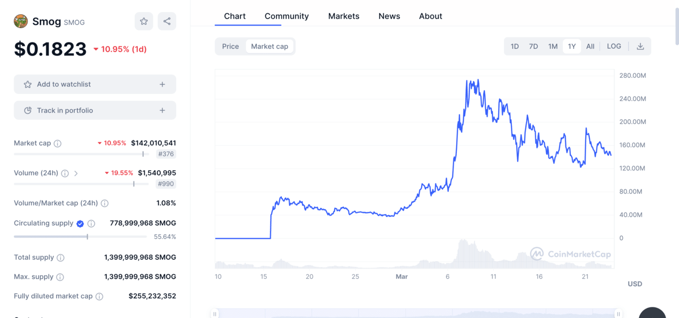Screen dimensions: 679x318
Task: Select the 7D time range
Action: 533,47
